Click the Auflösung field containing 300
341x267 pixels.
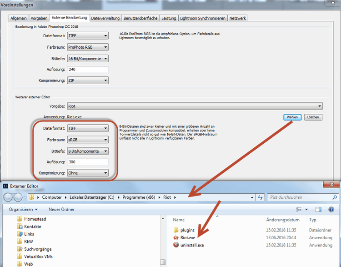(88, 162)
